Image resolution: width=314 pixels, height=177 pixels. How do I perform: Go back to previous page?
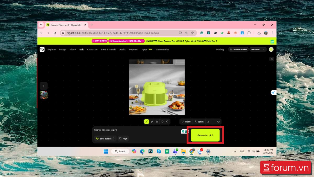[x=41, y=33]
